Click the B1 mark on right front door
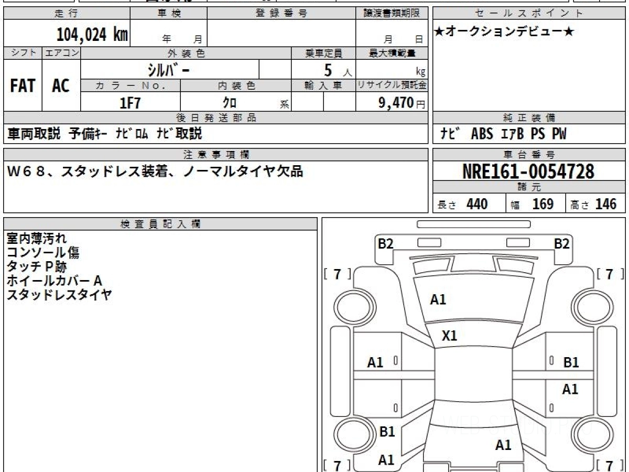629x472 pixels. [571, 362]
